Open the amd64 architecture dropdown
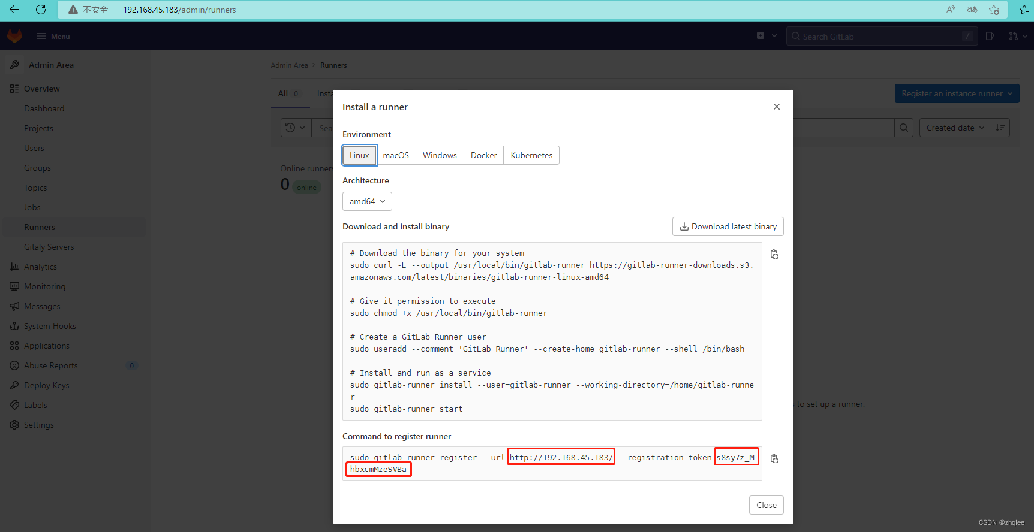This screenshot has height=532, width=1034. pos(367,201)
